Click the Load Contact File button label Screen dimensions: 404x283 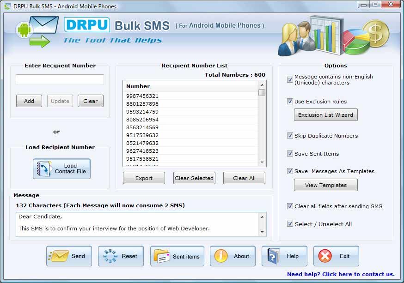tap(70, 169)
